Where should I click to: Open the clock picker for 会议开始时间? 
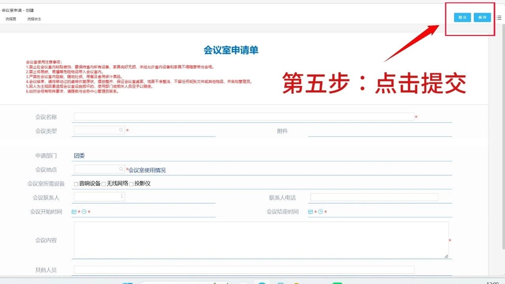tap(84, 211)
